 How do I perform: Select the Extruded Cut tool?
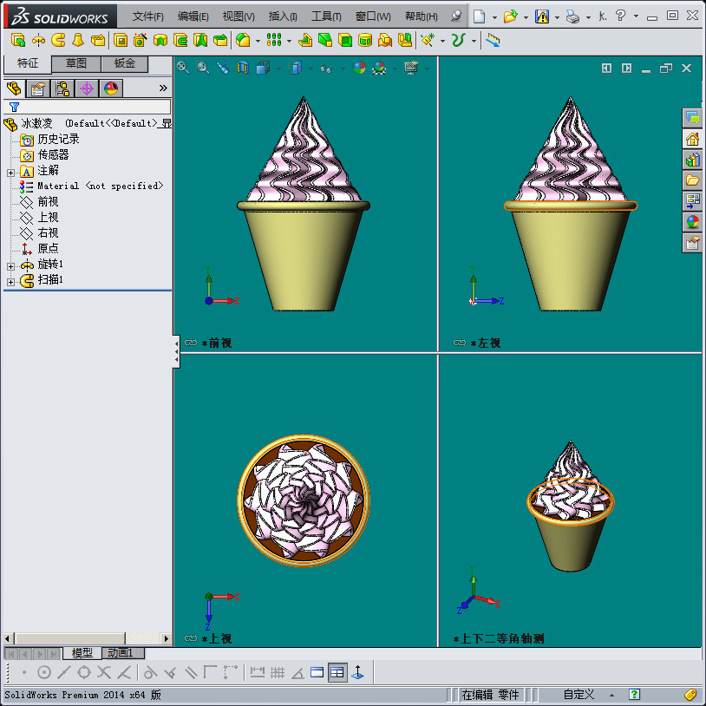pyautogui.click(x=121, y=41)
